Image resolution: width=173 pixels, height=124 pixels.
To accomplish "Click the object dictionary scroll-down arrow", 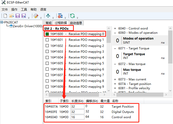I will [170, 90].
